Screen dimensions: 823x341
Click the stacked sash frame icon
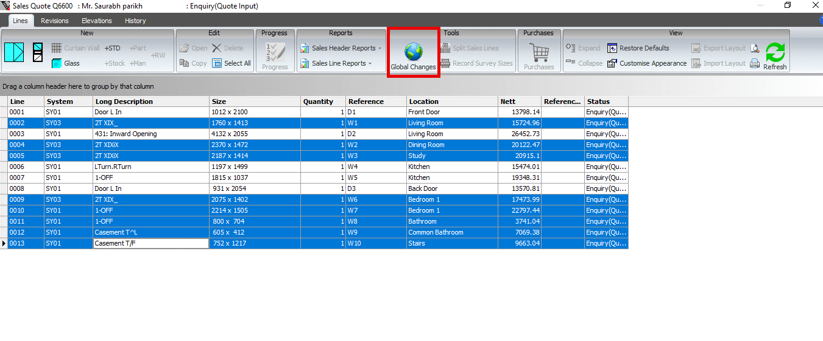point(38,52)
